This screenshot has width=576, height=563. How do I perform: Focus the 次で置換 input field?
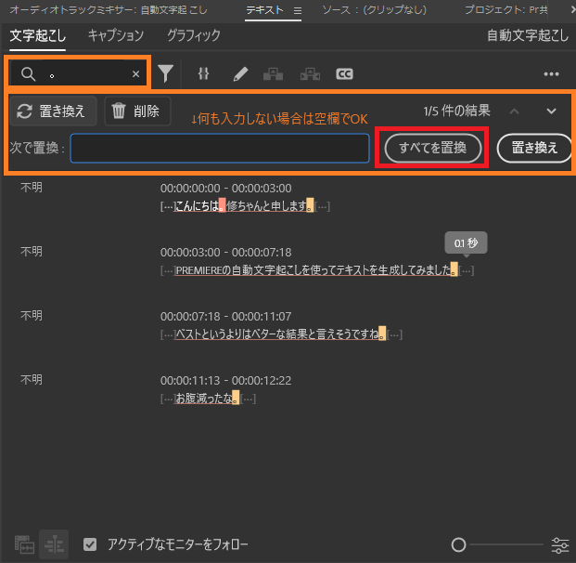[220, 148]
